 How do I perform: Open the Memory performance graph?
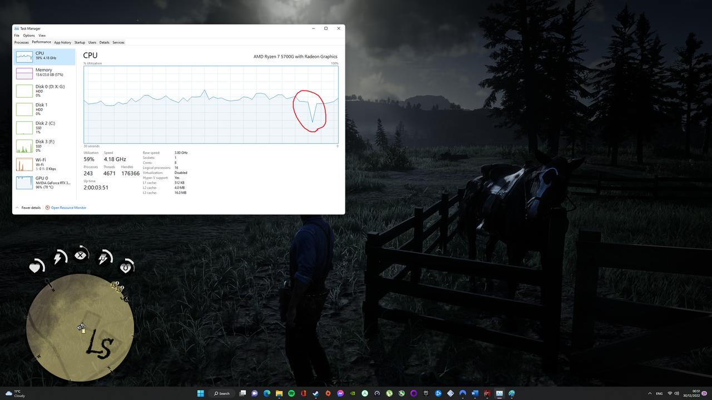coord(44,73)
